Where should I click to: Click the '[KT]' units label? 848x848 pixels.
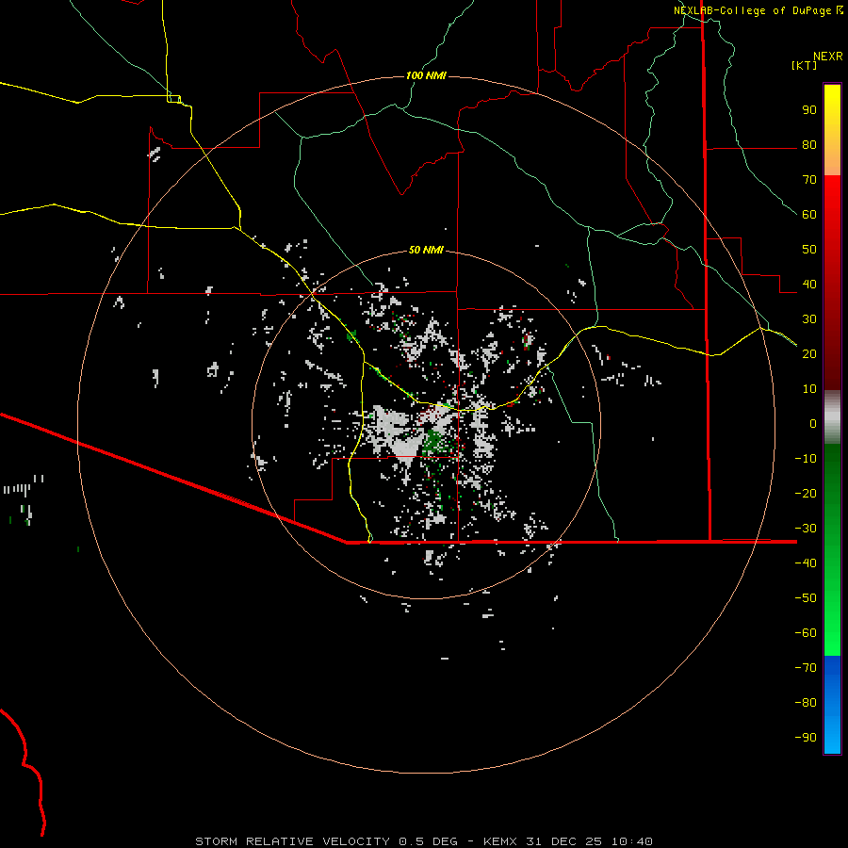[805, 65]
